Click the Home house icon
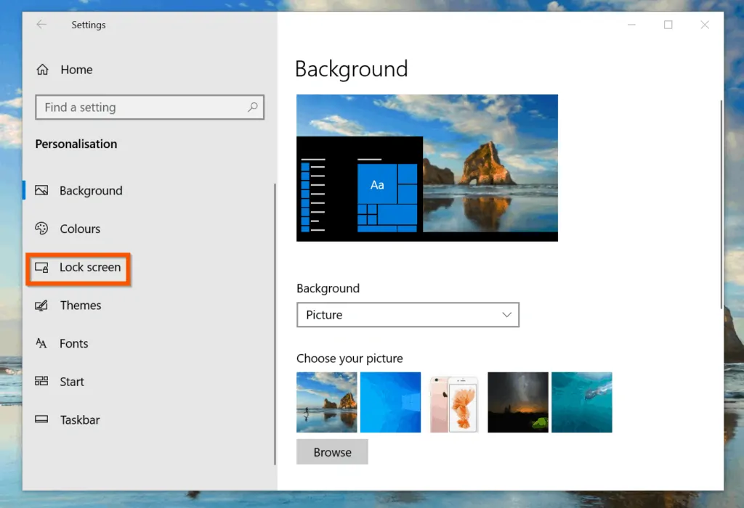This screenshot has width=744, height=508. pos(42,69)
